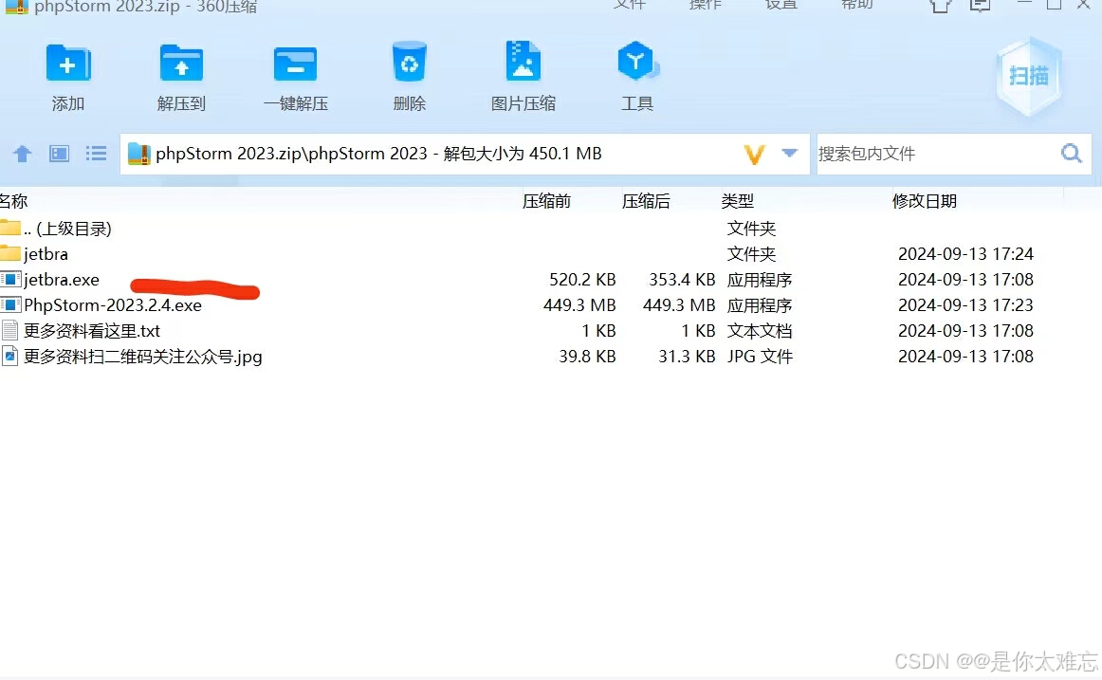Open the 文件 (File) menu
The width and height of the screenshot is (1102, 680).
point(629,4)
